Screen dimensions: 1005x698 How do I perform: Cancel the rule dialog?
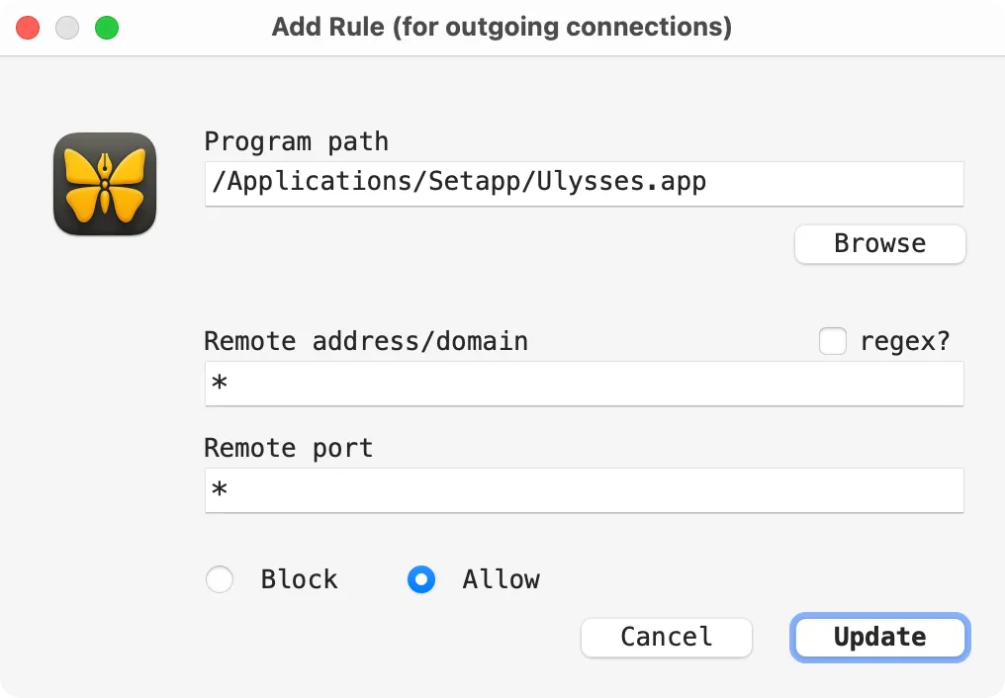(667, 637)
